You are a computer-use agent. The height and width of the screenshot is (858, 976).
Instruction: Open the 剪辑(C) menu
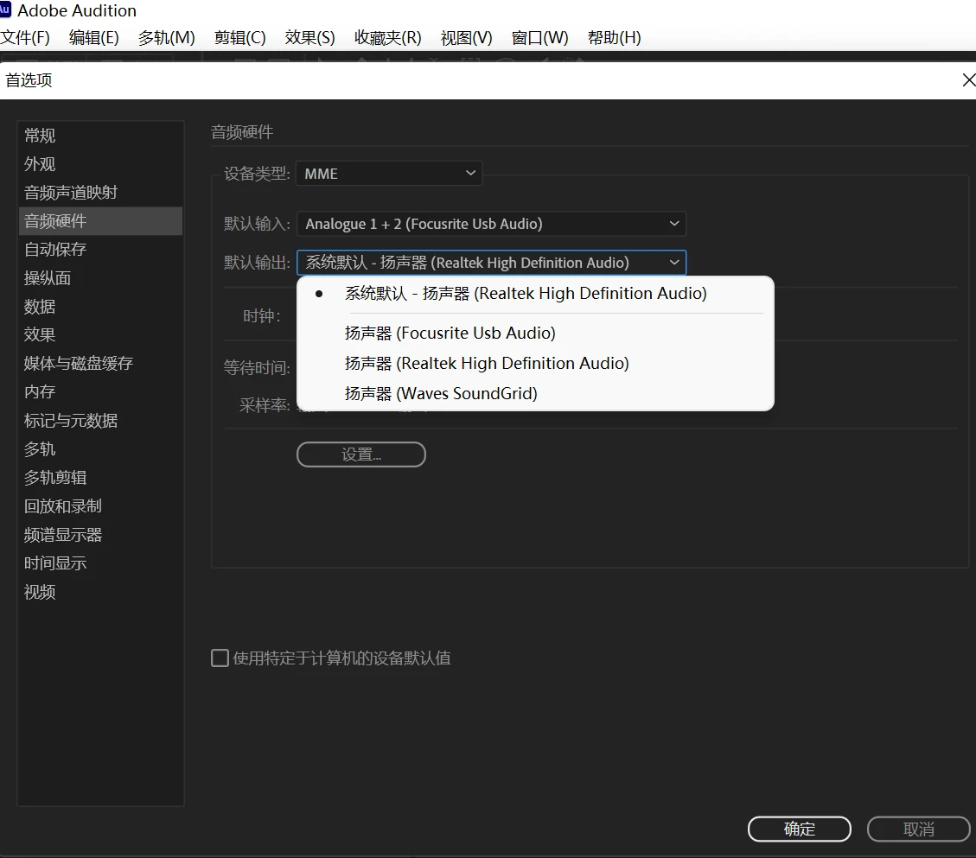239,38
